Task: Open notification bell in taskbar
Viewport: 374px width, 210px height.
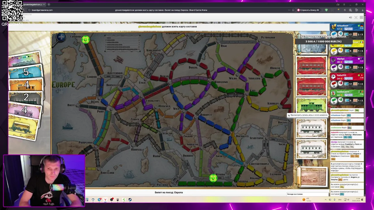Action: 362,199
